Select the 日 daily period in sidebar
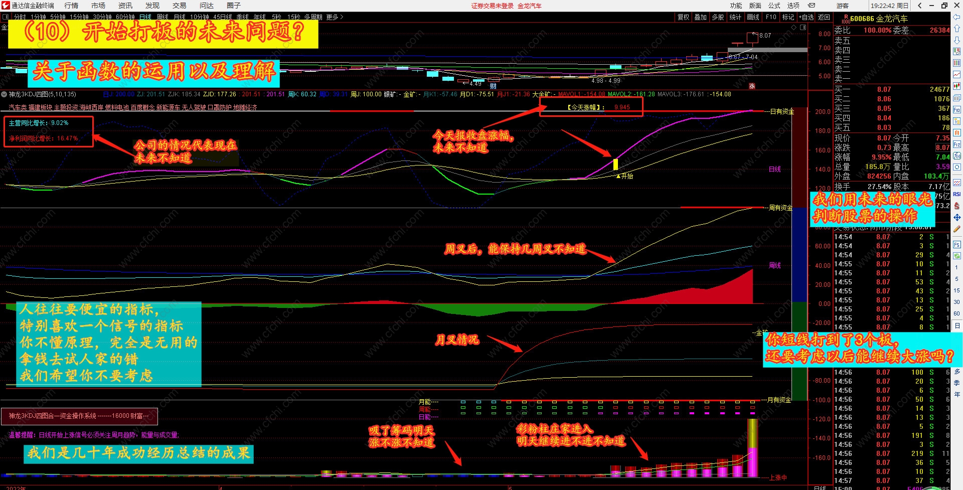 pyautogui.click(x=956, y=325)
